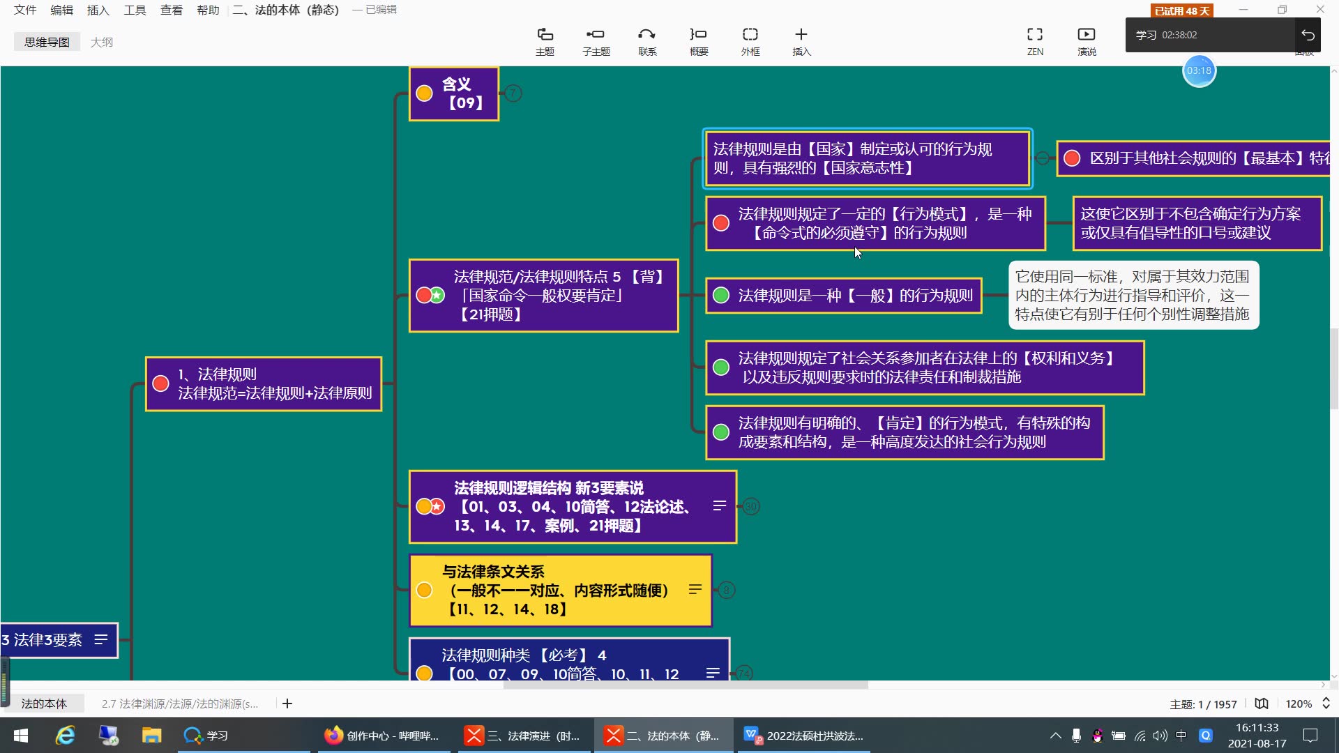Switch to 三、法律演进 taskbar window

(x=524, y=736)
